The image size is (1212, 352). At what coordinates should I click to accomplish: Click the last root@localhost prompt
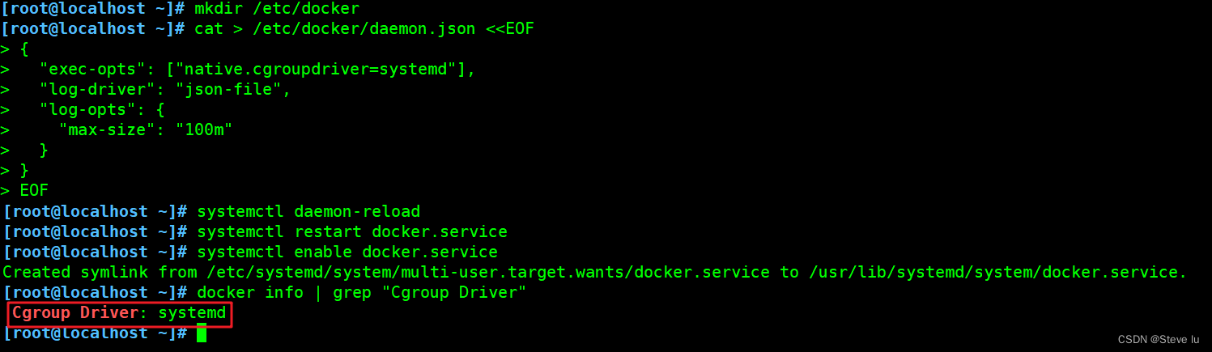click(96, 333)
